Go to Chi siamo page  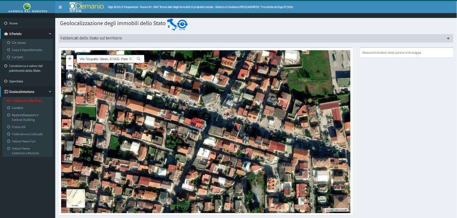[18, 43]
